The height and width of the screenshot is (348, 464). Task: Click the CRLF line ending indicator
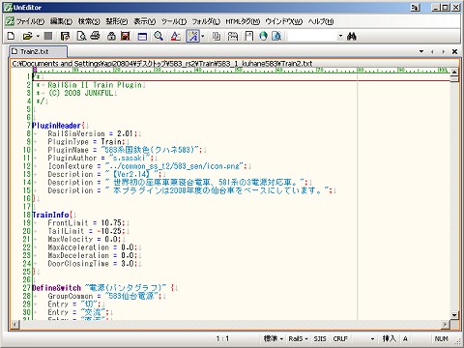point(340,338)
